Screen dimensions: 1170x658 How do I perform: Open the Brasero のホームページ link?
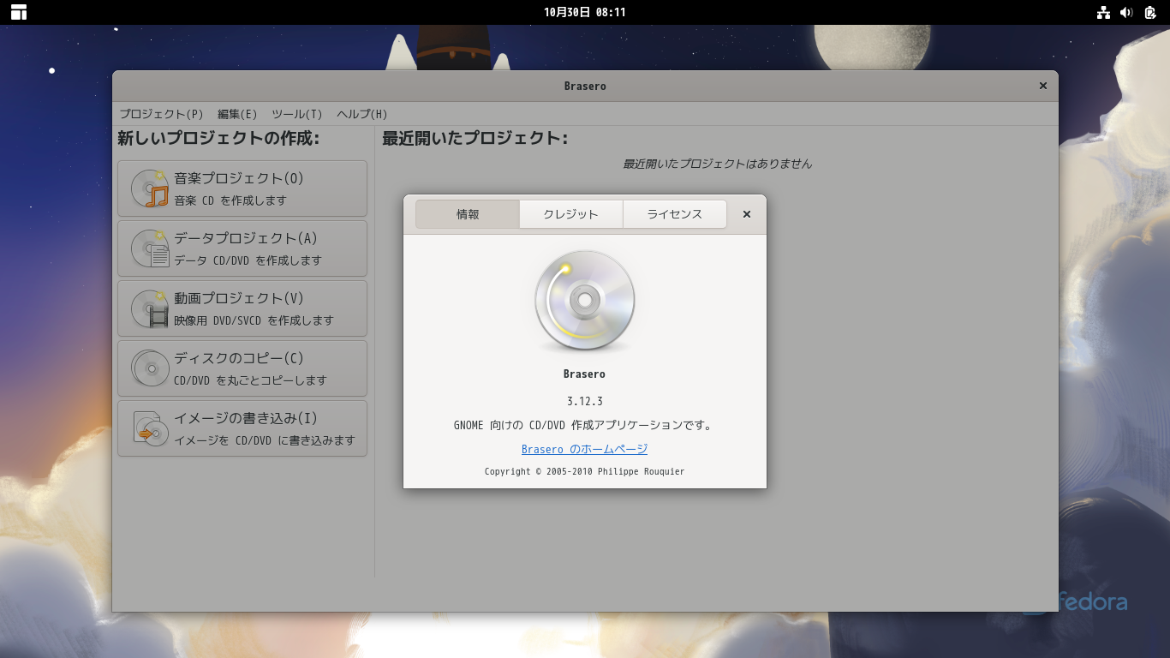pos(585,449)
